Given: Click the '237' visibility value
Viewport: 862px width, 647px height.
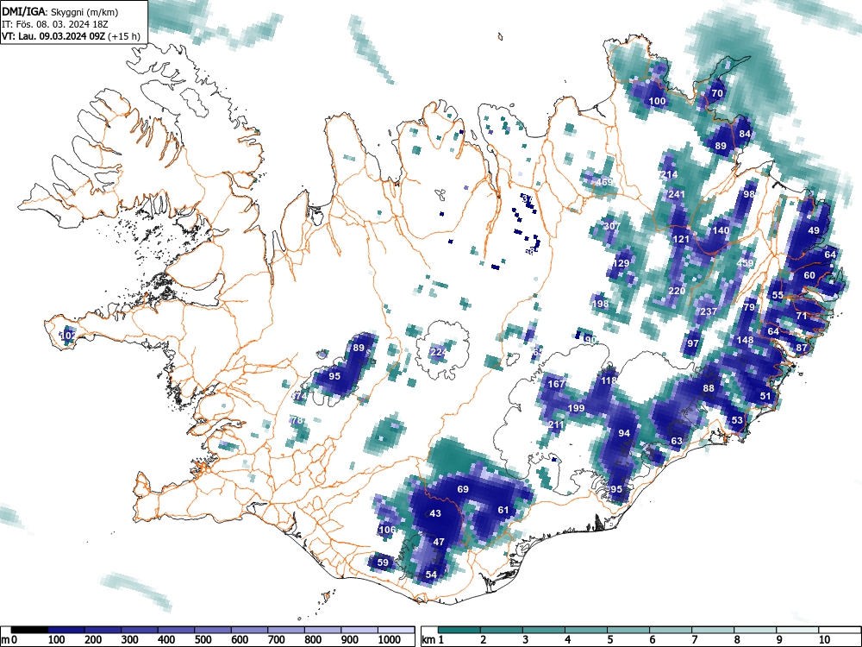Looking at the screenshot, I should click(x=709, y=311).
